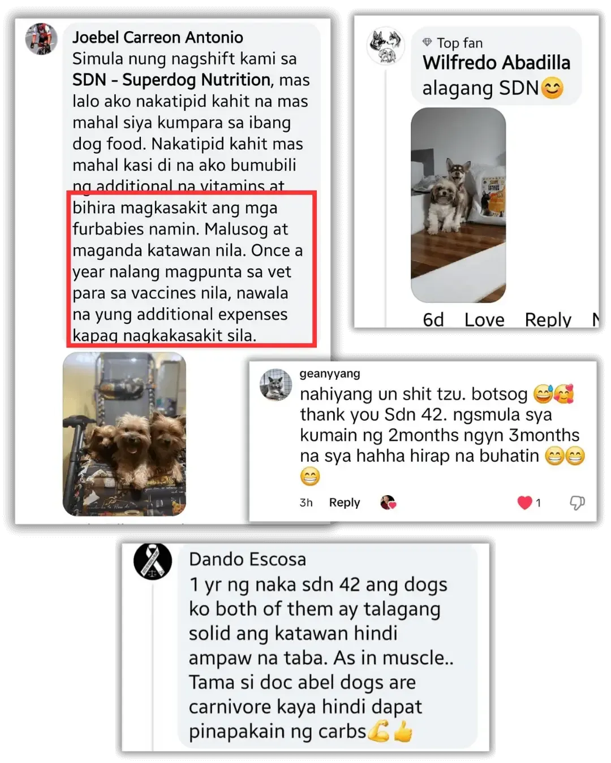Click the heart like icon on geanyyang's comment
The image size is (611, 763).
click(524, 502)
